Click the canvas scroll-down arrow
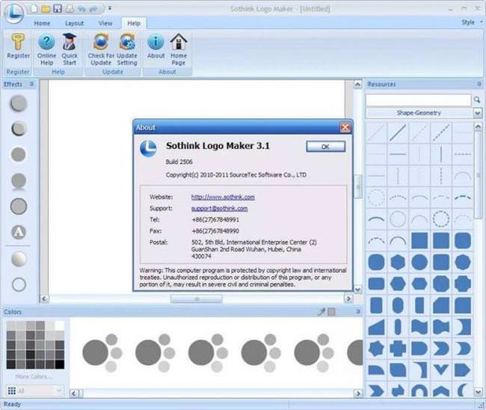486x410 pixels. [x=357, y=290]
